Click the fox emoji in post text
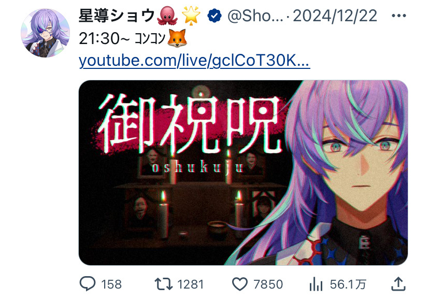The width and height of the screenshot is (429, 301). [177, 38]
